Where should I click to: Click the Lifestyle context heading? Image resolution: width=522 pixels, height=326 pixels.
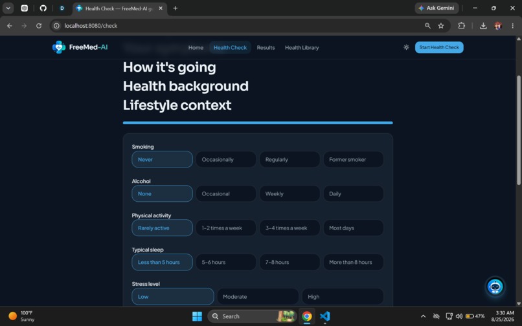tap(177, 105)
